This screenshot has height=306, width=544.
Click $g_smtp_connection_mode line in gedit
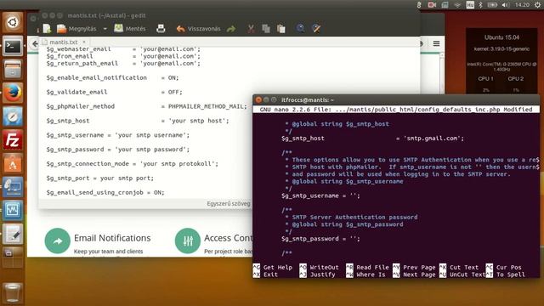(133, 164)
